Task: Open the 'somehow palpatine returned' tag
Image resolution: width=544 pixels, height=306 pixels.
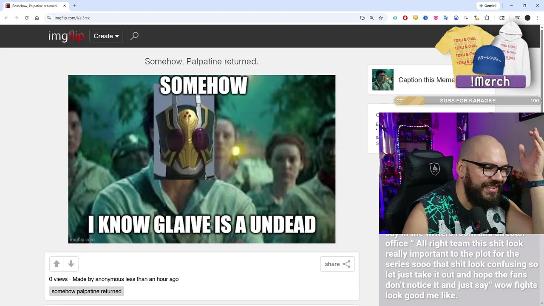Action: click(x=86, y=291)
